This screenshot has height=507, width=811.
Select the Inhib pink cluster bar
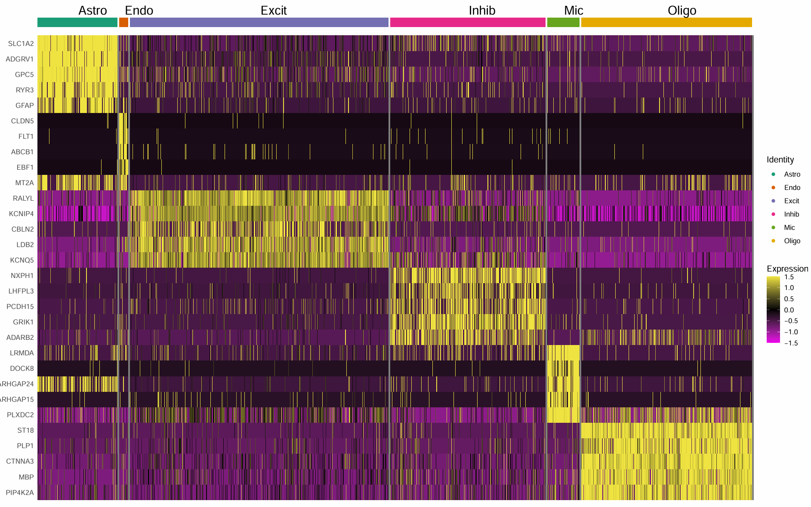coord(468,22)
